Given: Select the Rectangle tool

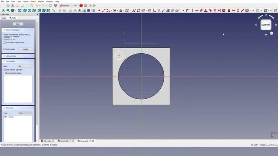Looking at the screenshot, I should coord(138,10).
